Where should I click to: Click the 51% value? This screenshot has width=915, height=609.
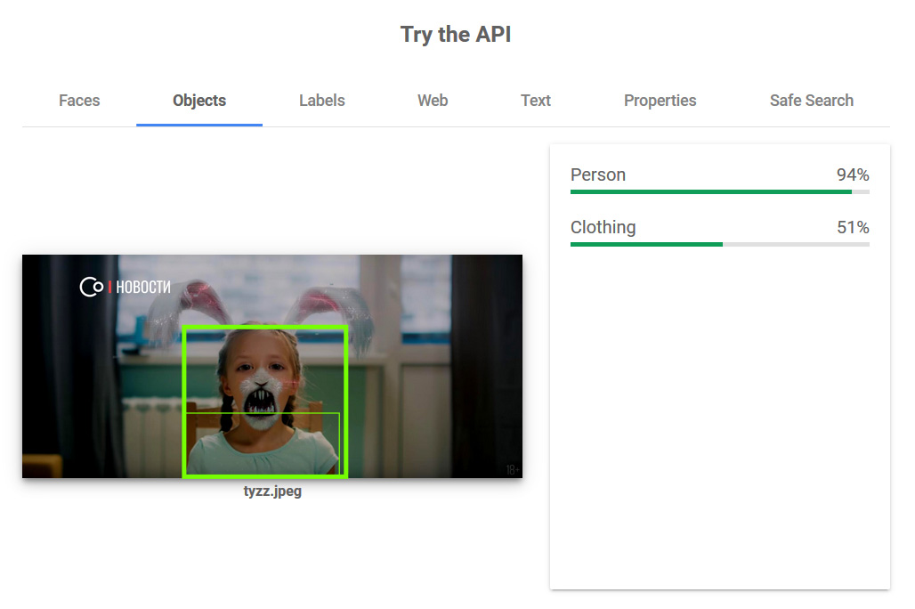(x=853, y=227)
